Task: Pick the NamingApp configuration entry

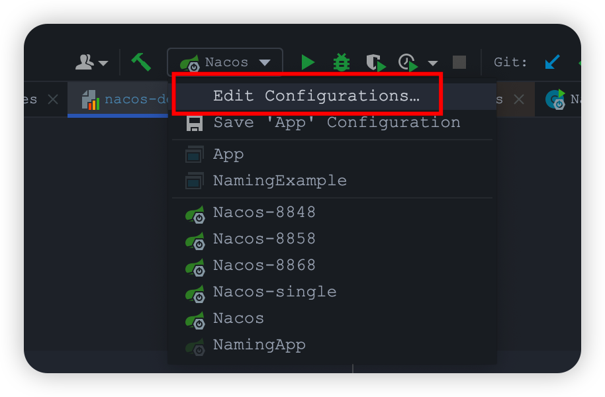Action: click(259, 345)
